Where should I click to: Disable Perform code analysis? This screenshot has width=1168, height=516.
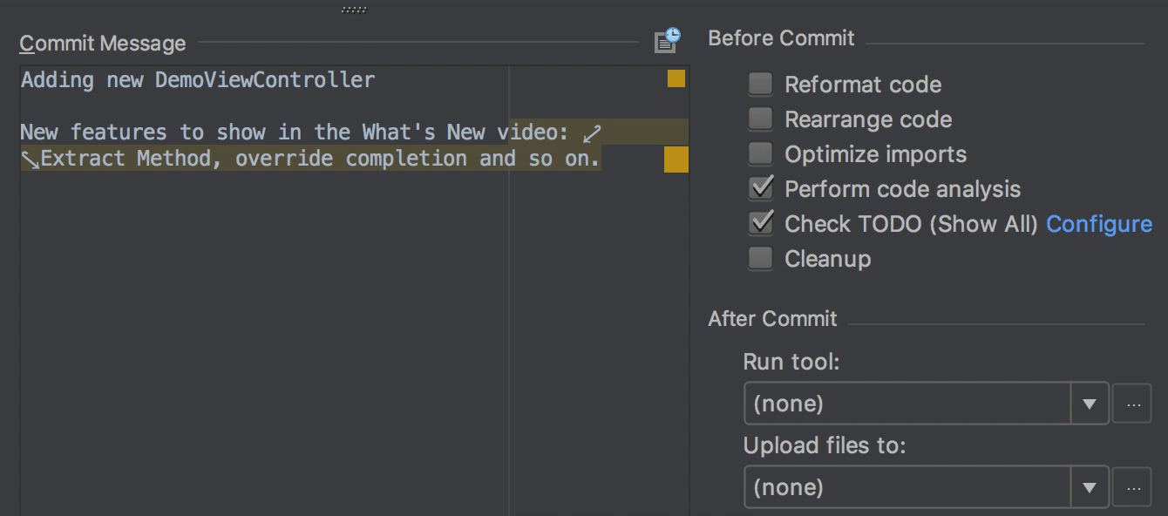click(x=760, y=188)
